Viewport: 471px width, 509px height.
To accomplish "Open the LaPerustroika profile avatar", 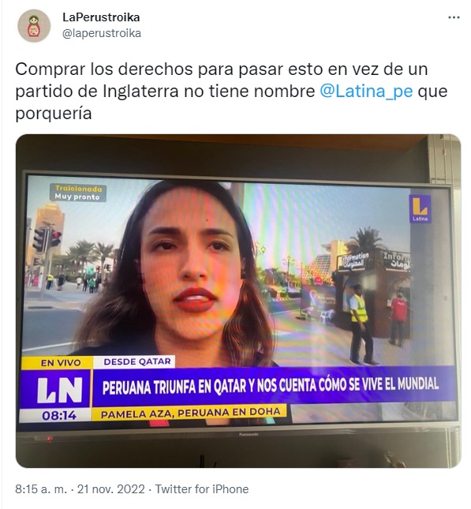I will click(34, 25).
